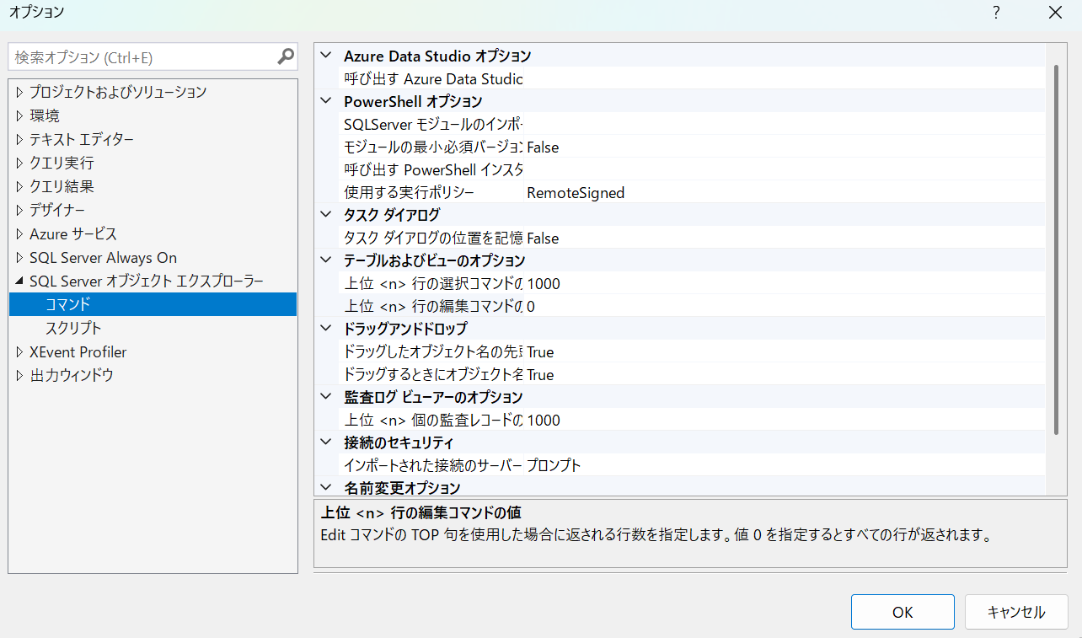Image resolution: width=1082 pixels, height=638 pixels.
Task: Click the property grid vertical scrollbar
Action: 1055,249
